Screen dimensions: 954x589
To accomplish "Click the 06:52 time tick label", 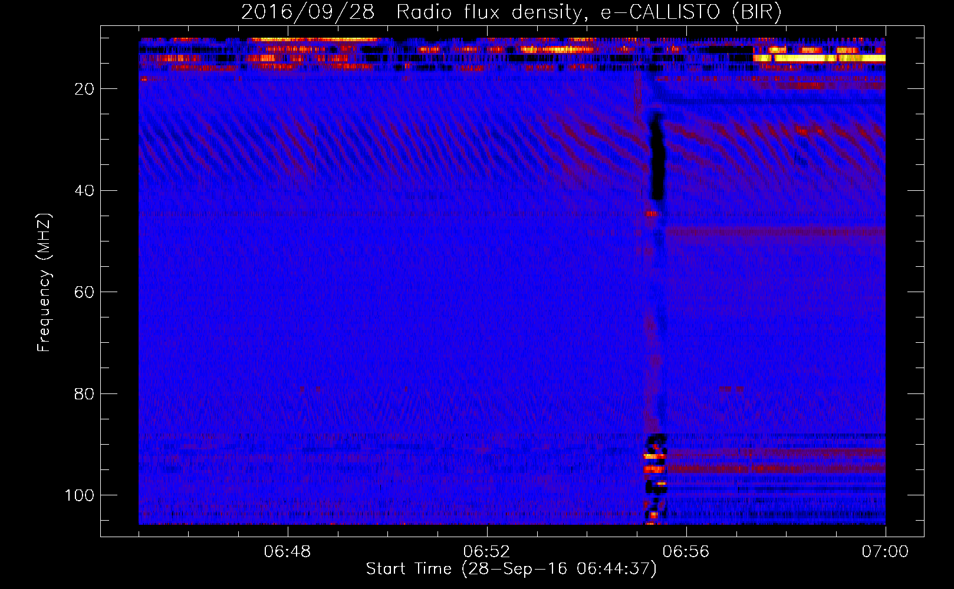I will [x=486, y=552].
